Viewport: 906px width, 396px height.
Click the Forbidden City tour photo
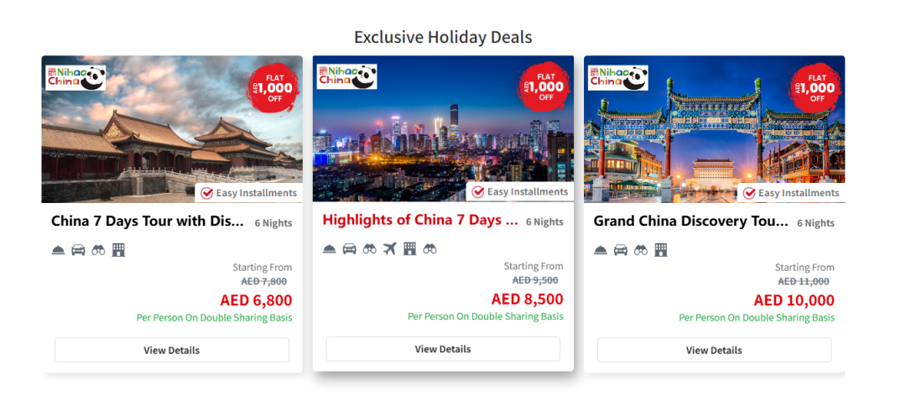click(172, 129)
